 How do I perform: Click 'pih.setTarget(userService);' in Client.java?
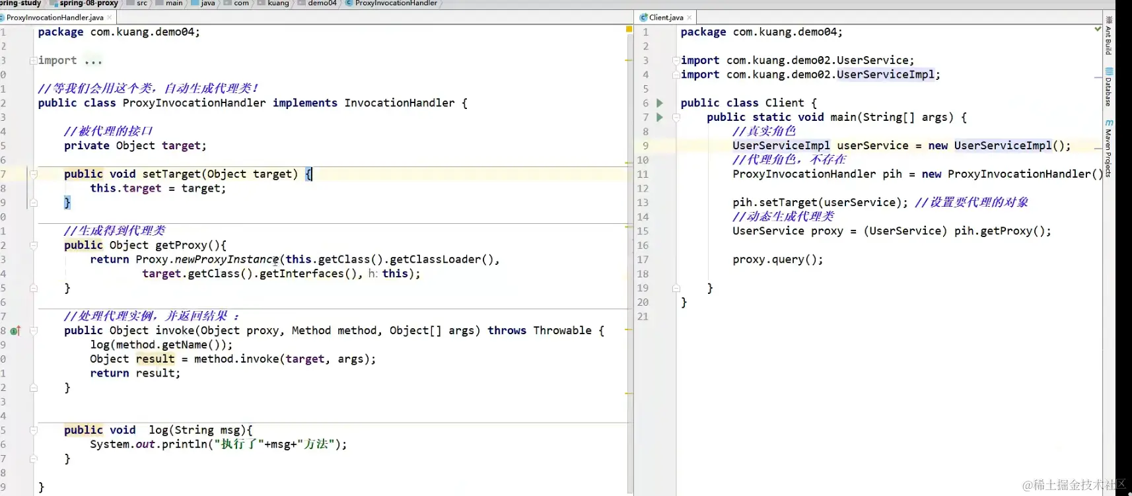pyautogui.click(x=820, y=203)
